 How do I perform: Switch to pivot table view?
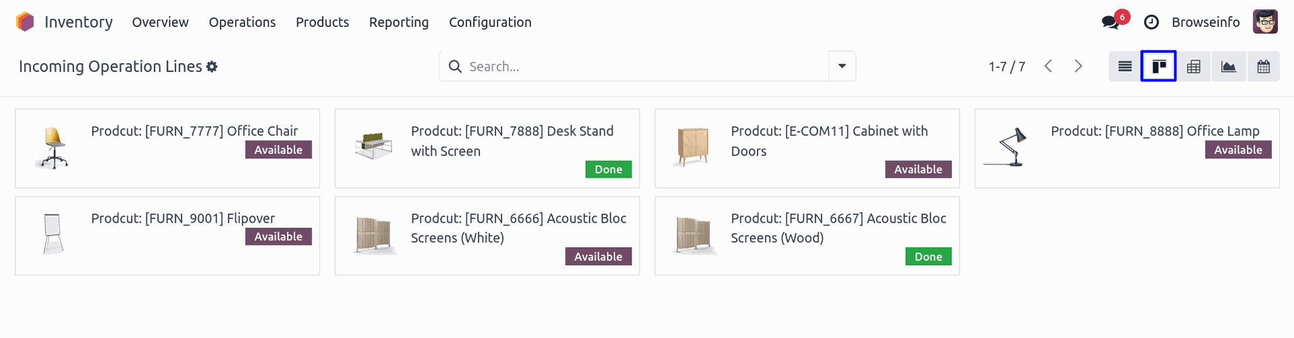pyautogui.click(x=1194, y=66)
